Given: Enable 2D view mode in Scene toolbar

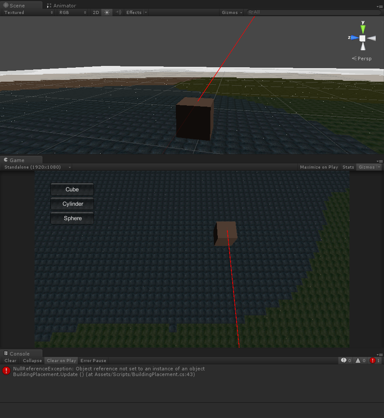Looking at the screenshot, I should 96,12.
